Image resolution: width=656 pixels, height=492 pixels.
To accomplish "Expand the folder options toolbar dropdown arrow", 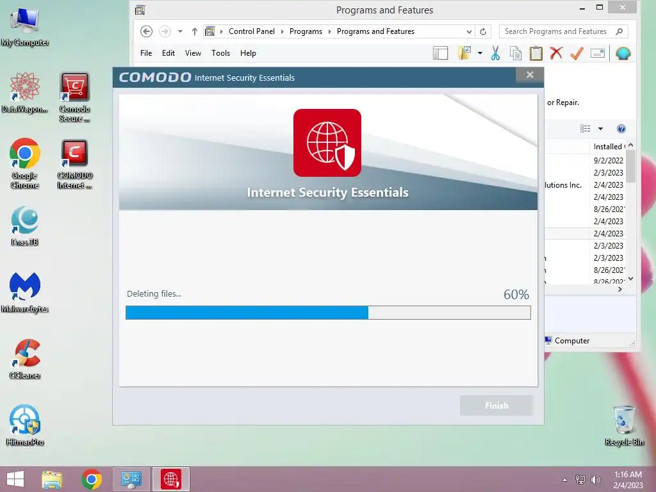I will 480,53.
